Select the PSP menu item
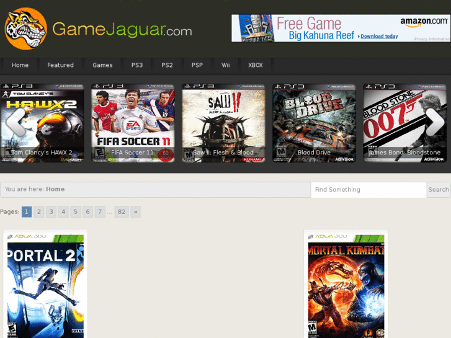The image size is (451, 338). pos(197,65)
